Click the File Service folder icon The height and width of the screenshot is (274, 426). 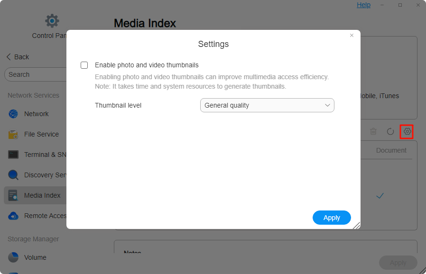pyautogui.click(x=13, y=134)
